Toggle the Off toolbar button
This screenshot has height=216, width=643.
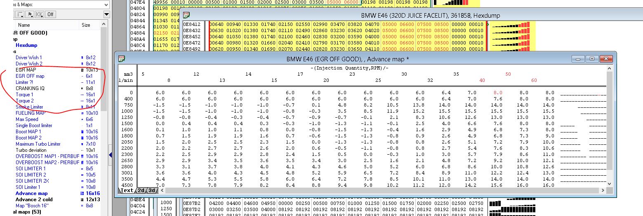click(50, 14)
